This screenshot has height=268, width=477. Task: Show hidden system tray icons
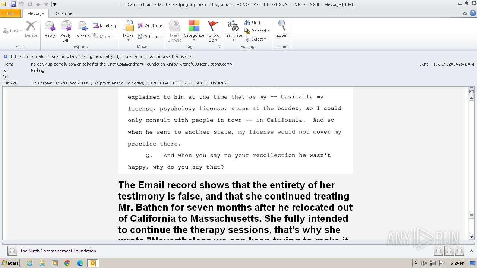[x=416, y=263]
